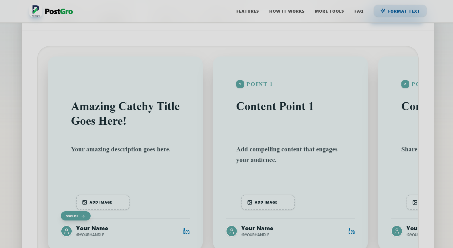Click the Format Text button
453x248 pixels.
[x=400, y=11]
